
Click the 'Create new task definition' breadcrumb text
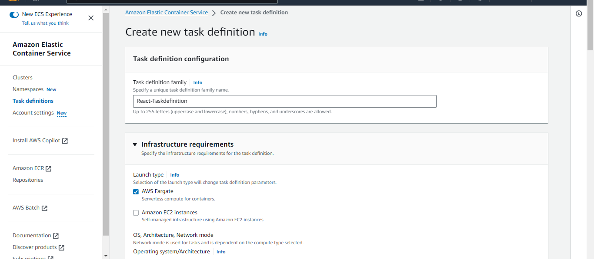[x=254, y=13]
